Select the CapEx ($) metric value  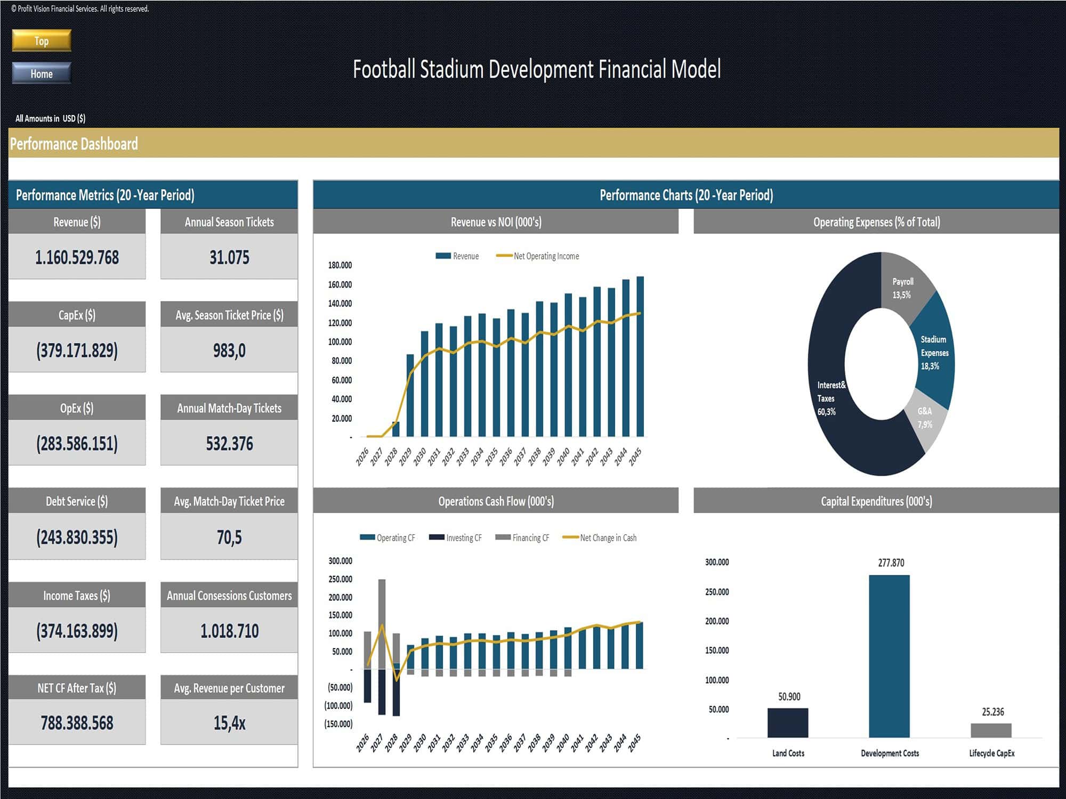(x=77, y=350)
